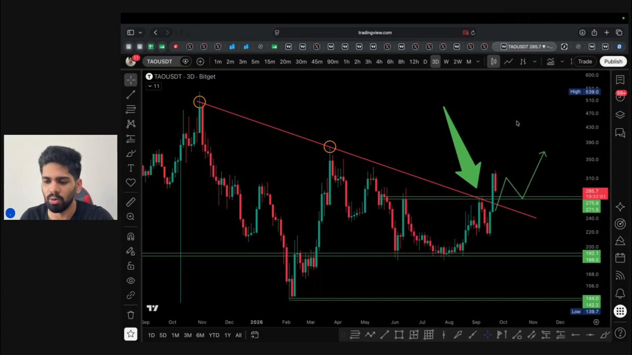Switch to the 3D timeframe
Image resolution: width=632 pixels, height=355 pixels.
pos(435,62)
